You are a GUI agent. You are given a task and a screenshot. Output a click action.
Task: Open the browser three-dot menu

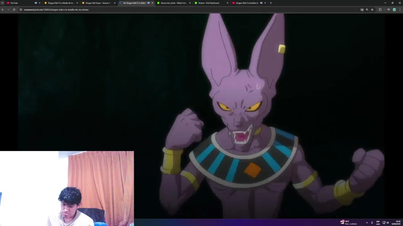(400, 10)
